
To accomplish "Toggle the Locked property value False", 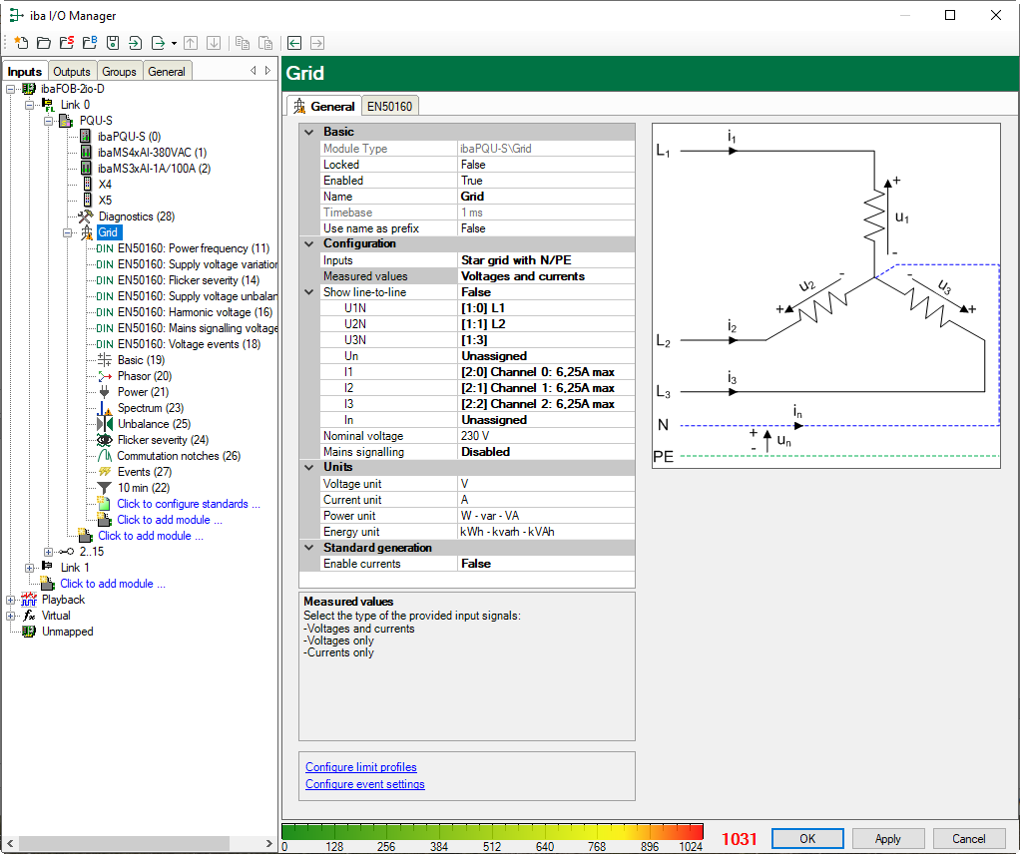I will 545,165.
